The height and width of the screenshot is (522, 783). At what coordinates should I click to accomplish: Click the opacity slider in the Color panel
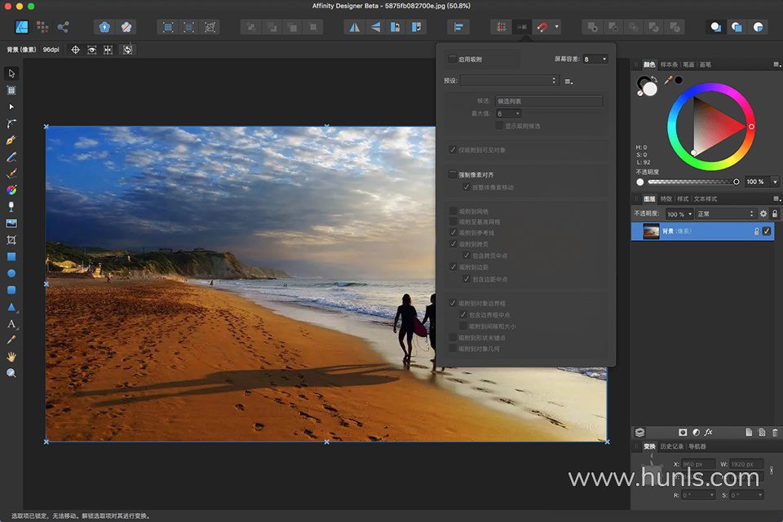pos(691,182)
